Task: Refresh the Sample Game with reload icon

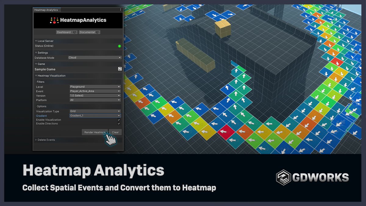Action: [x=120, y=69]
